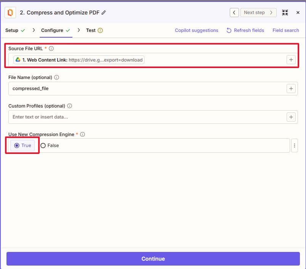The image size is (306, 269).
Task: Click info icon beside Use New Compression Engine
Action: [83, 134]
